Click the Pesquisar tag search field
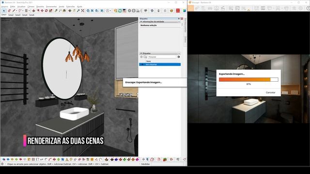This screenshot has width=310, height=174. coord(162,57)
